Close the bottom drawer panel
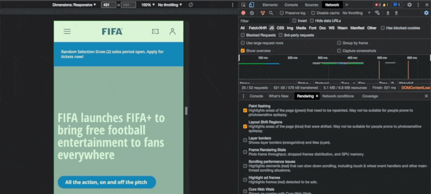 tap(426, 96)
